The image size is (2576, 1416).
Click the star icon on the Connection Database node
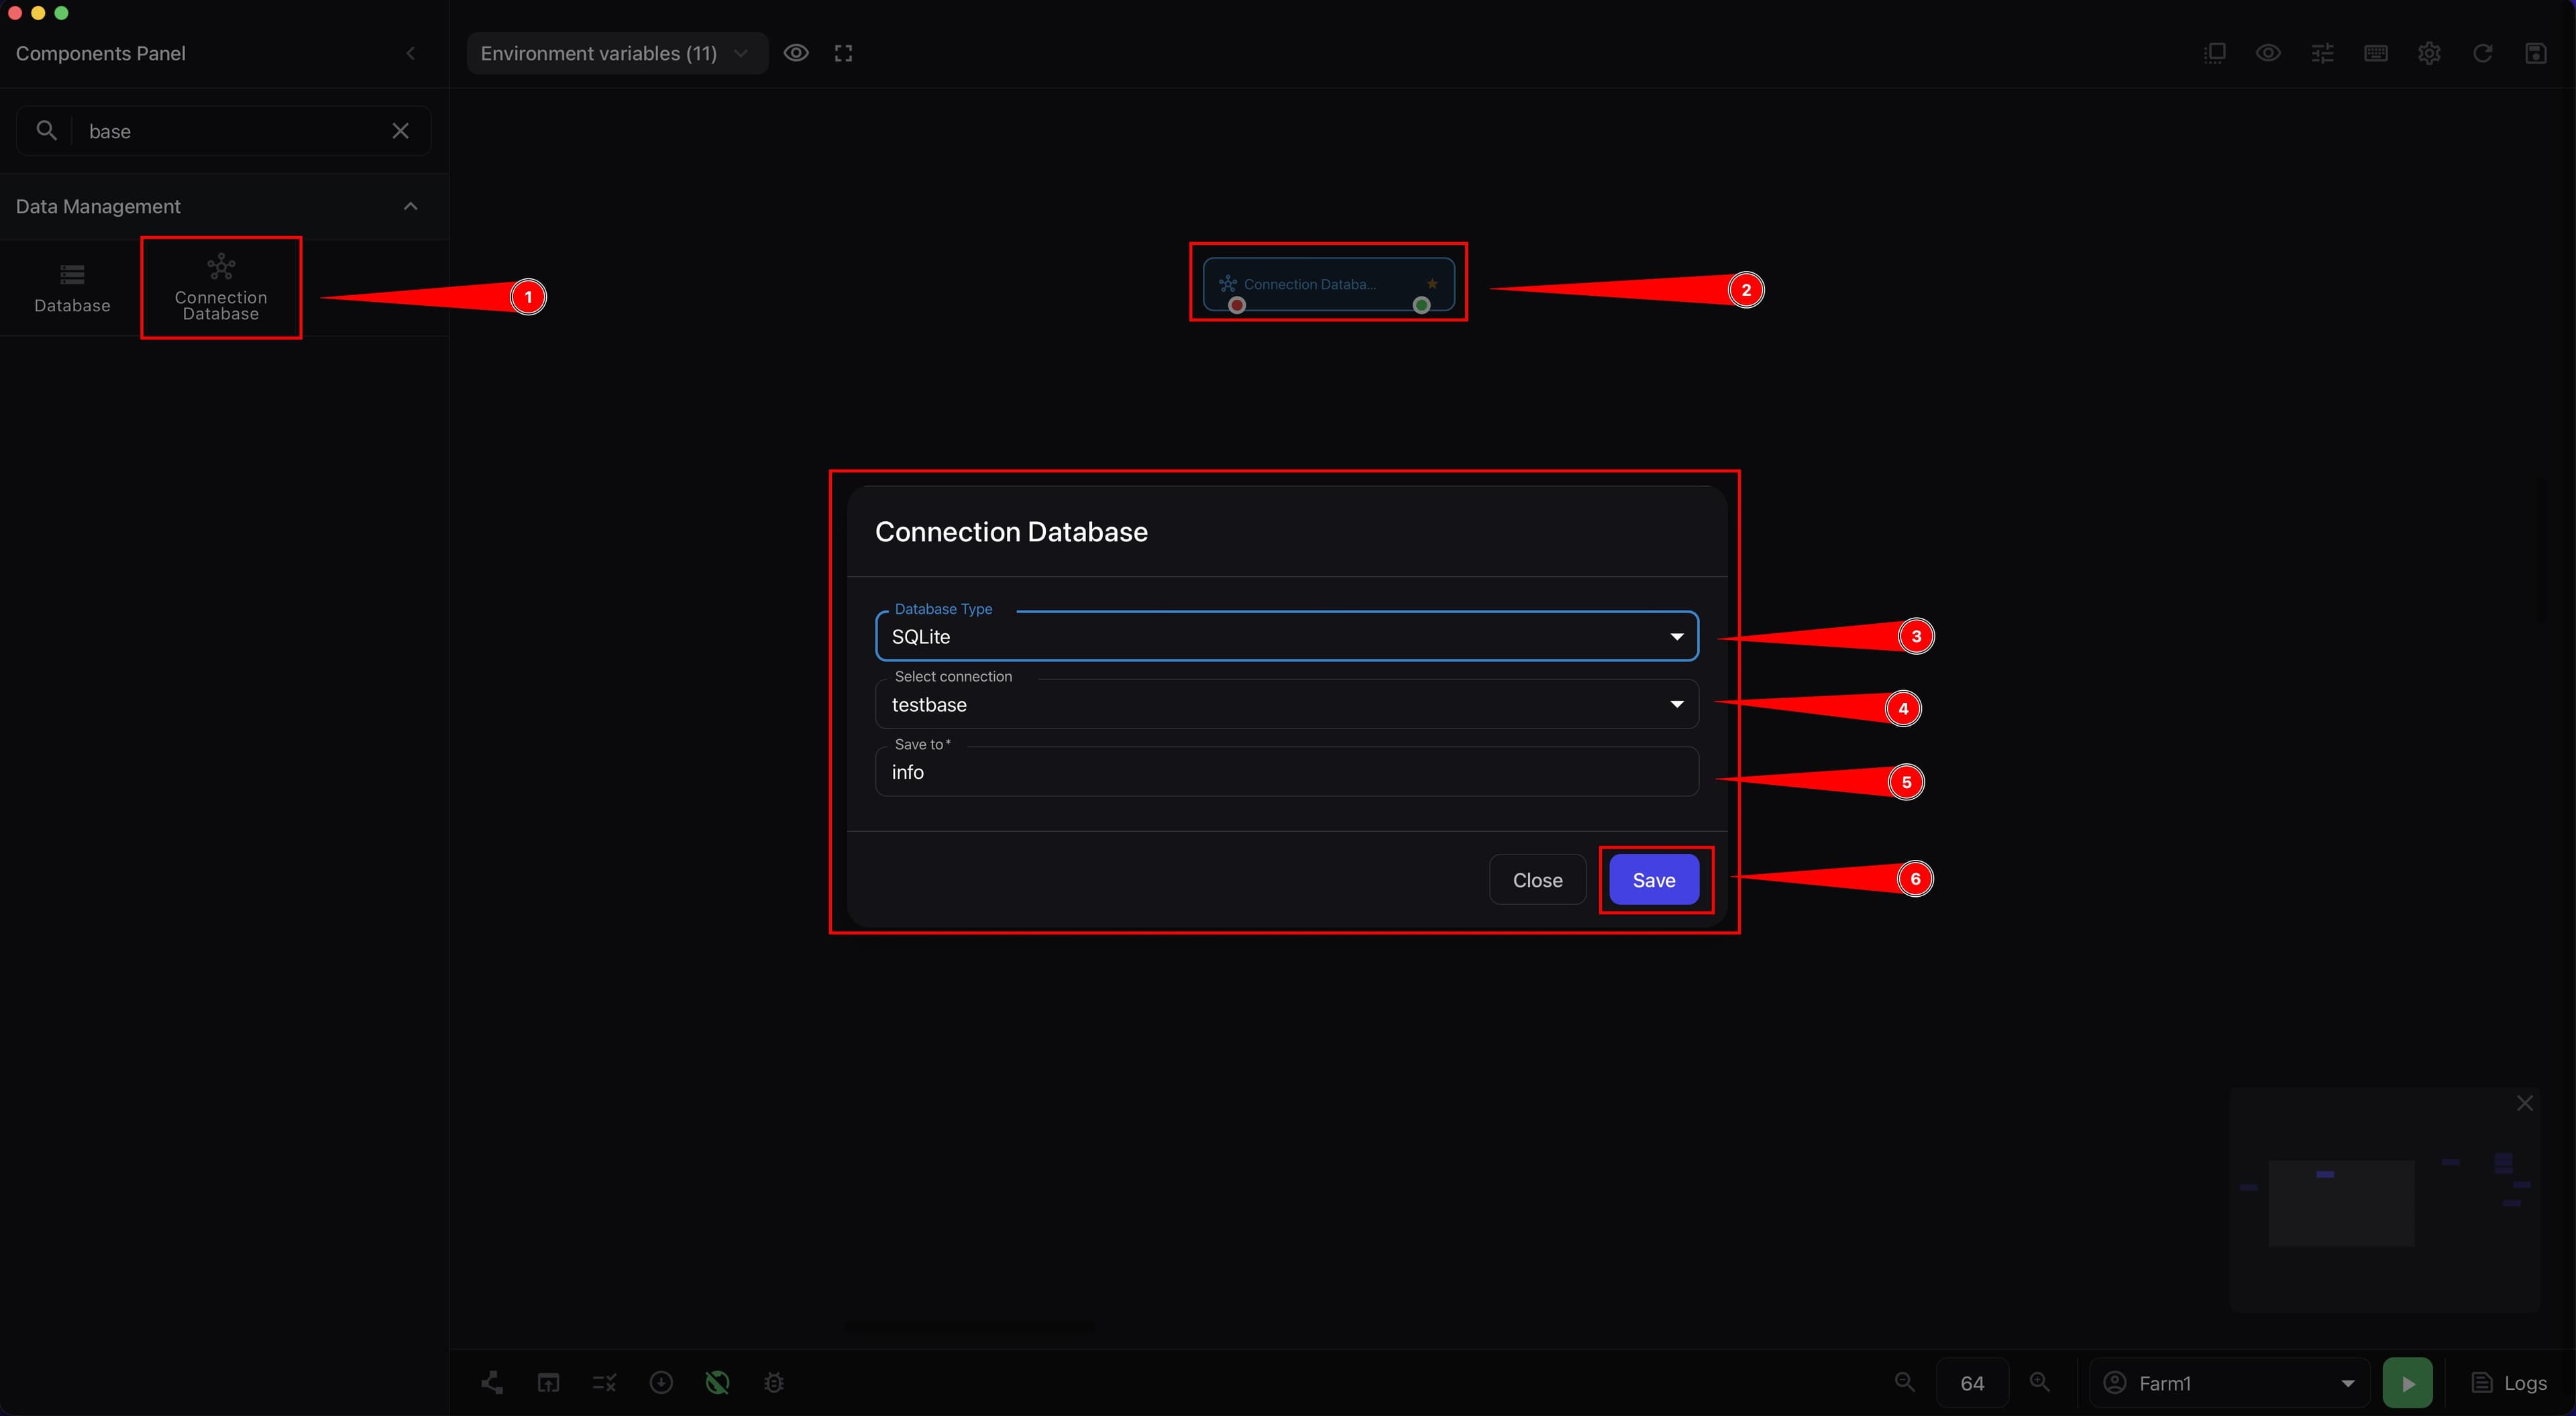tap(1432, 283)
